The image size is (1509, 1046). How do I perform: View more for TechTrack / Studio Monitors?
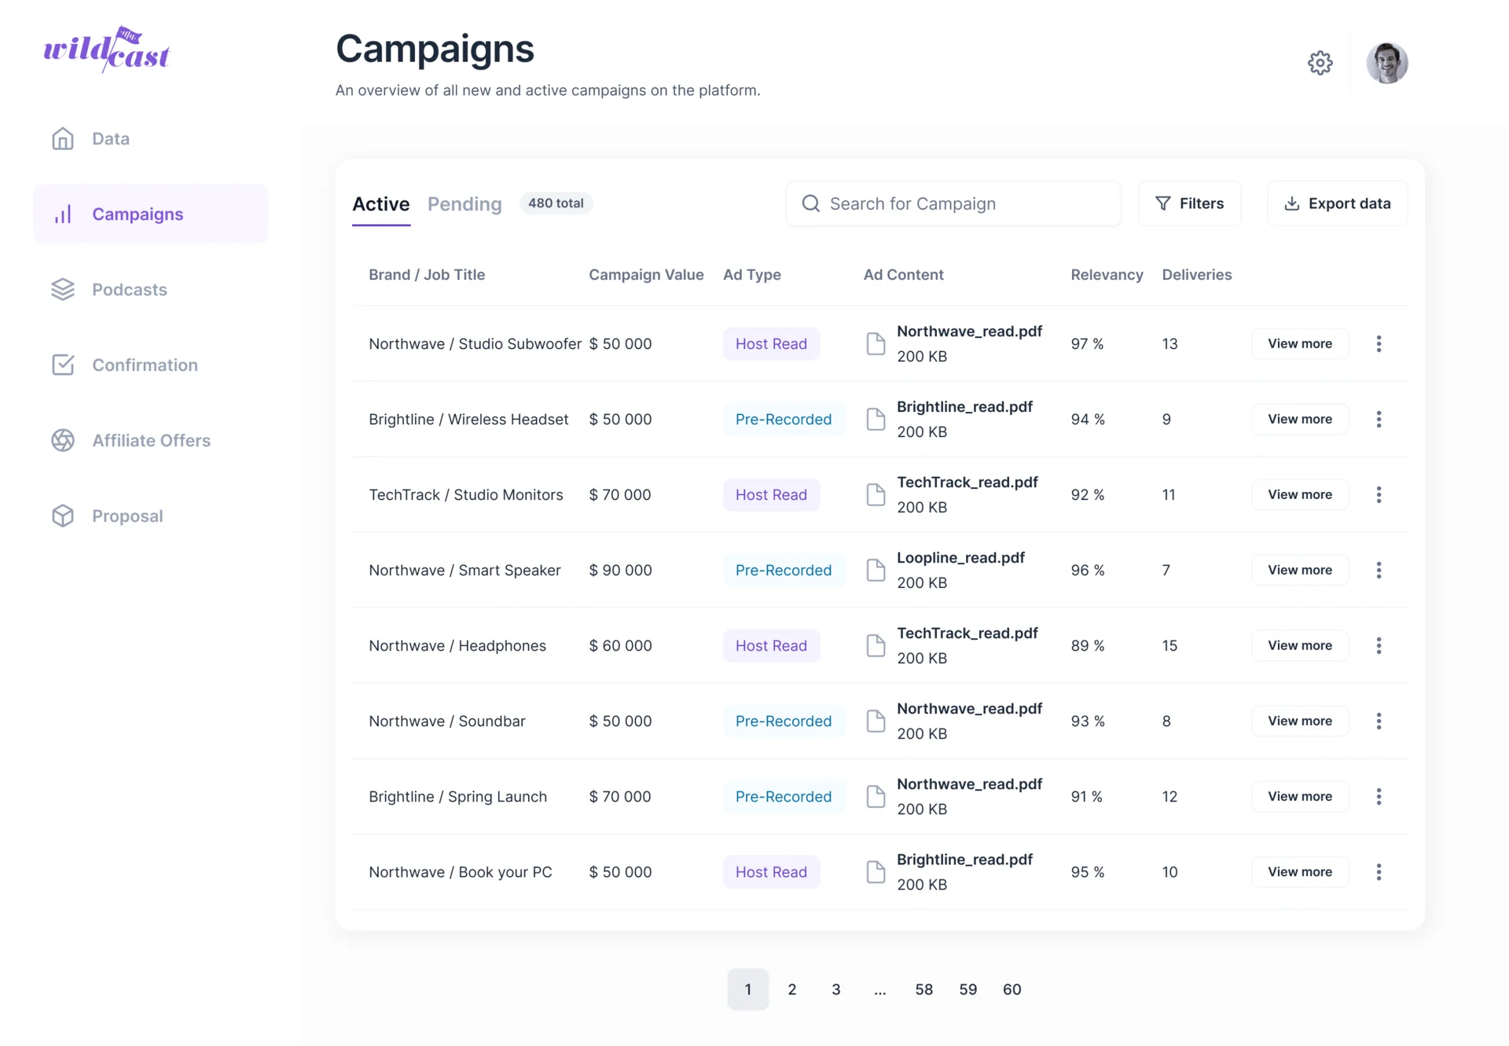(x=1300, y=494)
